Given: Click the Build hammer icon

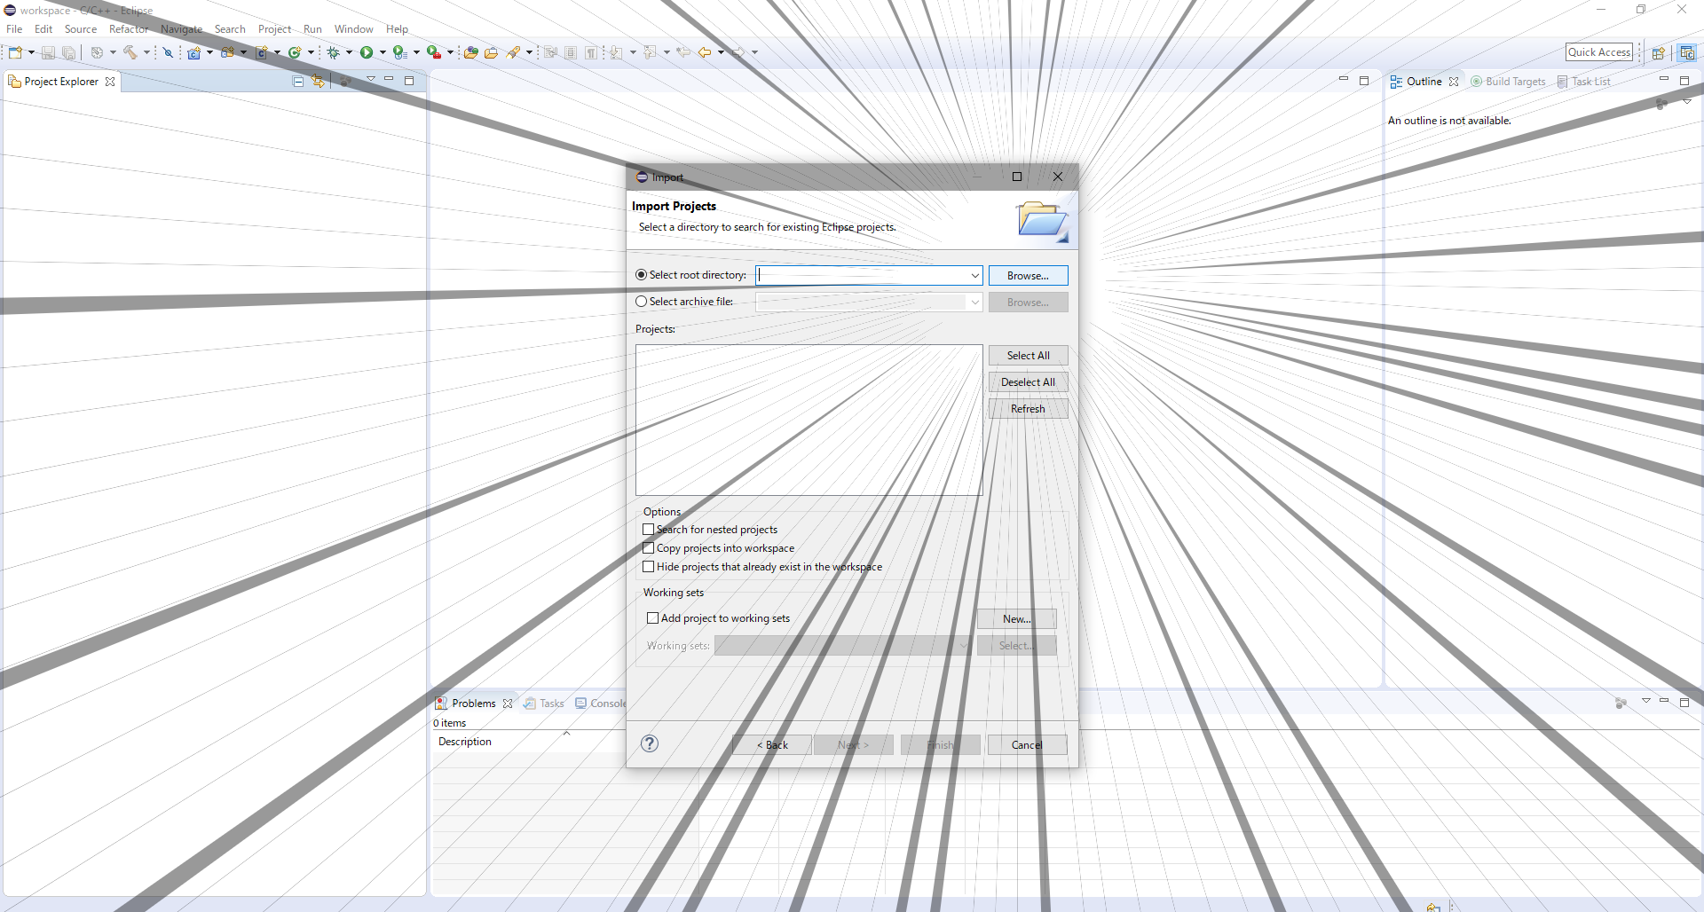Looking at the screenshot, I should pyautogui.click(x=130, y=52).
